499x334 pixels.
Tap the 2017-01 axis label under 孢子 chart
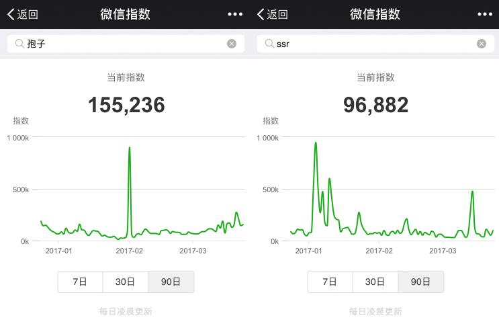(59, 251)
